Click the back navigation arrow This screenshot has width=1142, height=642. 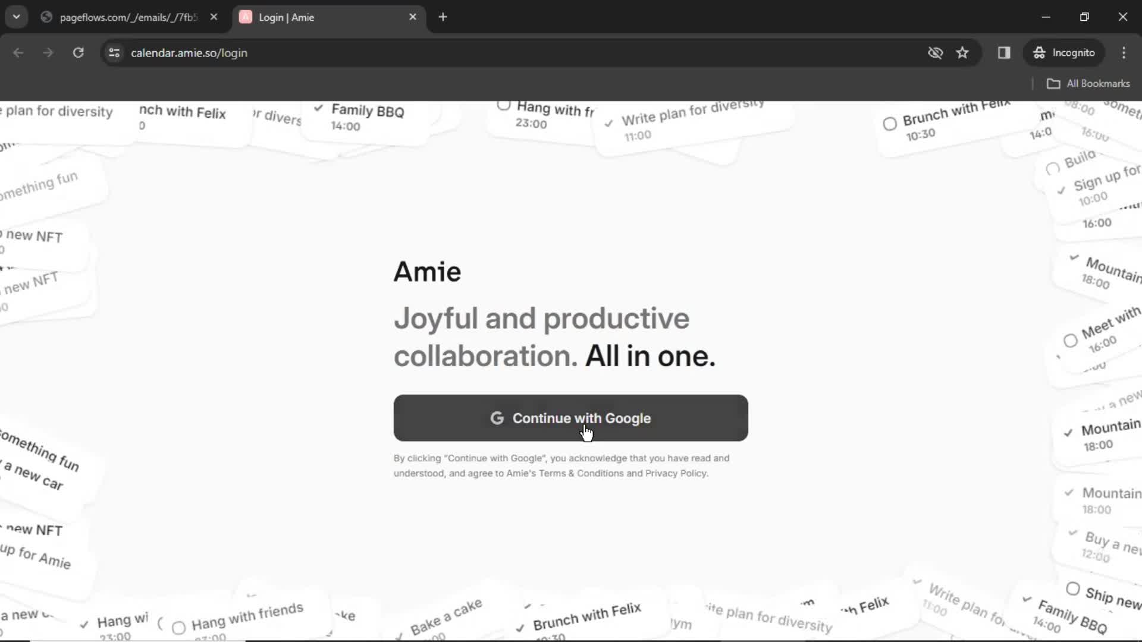(19, 52)
